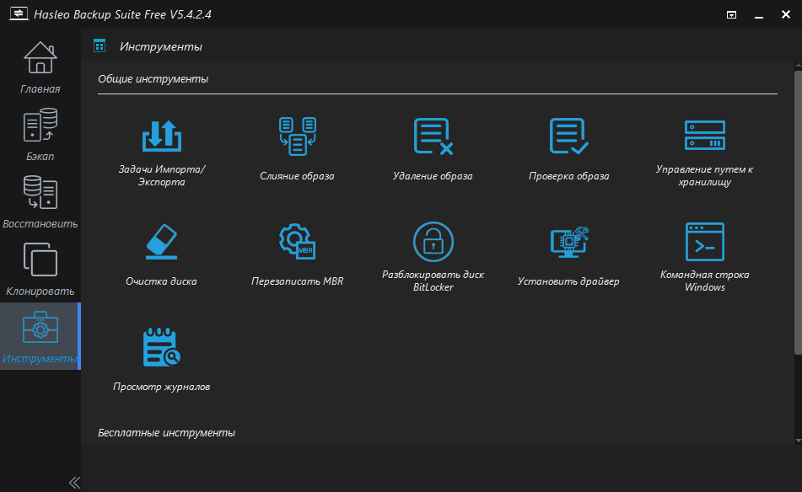Screen dimensions: 802x492
Task: Go to the Главная home tab
Action: (40, 67)
